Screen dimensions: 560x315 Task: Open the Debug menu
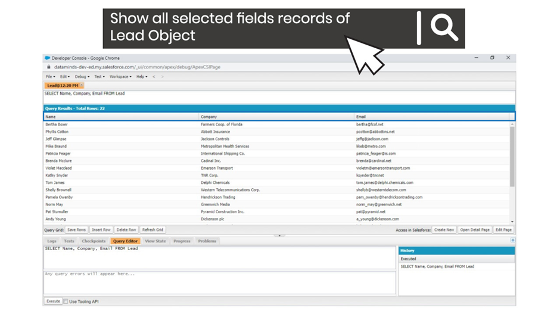[x=82, y=76]
